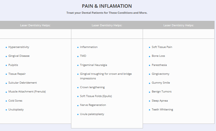The height and width of the screenshot is (131, 216).
Task: Select Muscle Attachment (Frenula) item
Action: pos(27,92)
